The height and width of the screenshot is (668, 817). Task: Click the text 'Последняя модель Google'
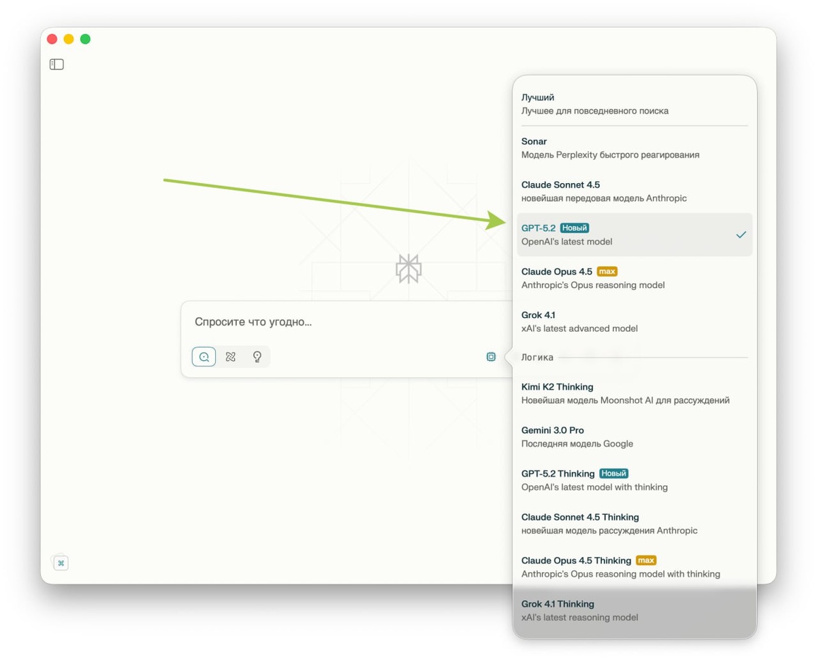(577, 444)
